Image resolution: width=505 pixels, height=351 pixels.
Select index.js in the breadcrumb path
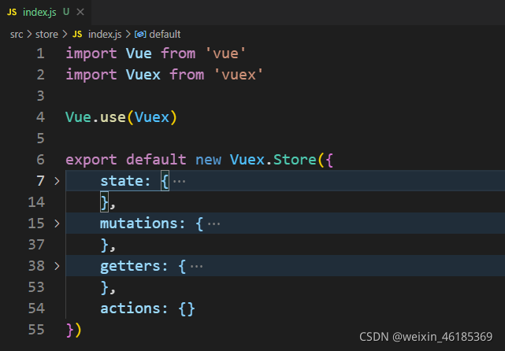click(105, 35)
